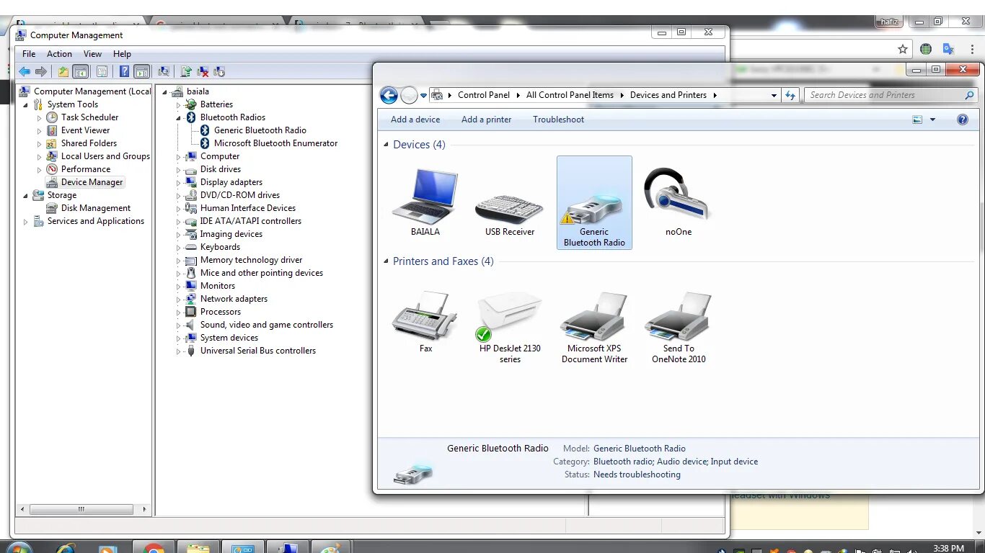Click the baiala computer root node

tap(198, 91)
